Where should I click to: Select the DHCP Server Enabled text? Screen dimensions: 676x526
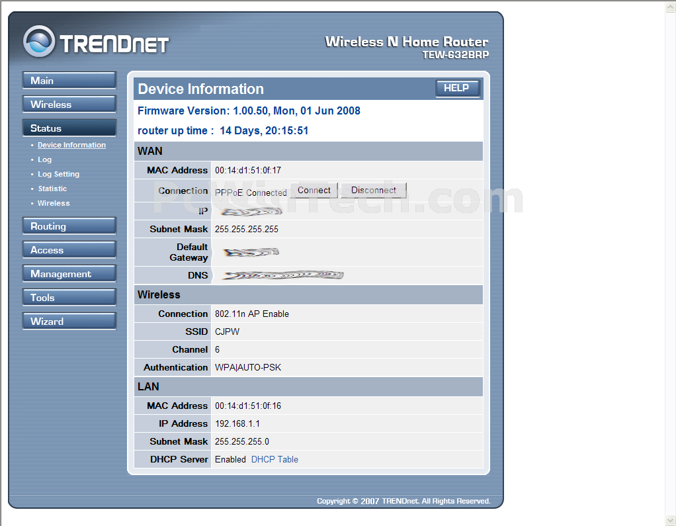[x=230, y=460]
